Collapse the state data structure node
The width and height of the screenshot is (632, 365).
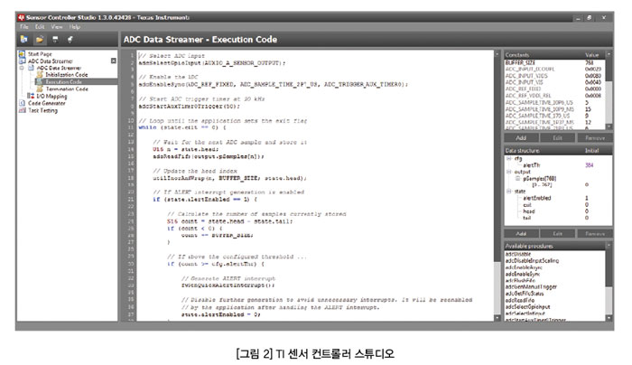coord(509,192)
